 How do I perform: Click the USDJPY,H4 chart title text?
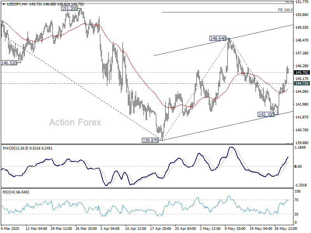point(17,4)
